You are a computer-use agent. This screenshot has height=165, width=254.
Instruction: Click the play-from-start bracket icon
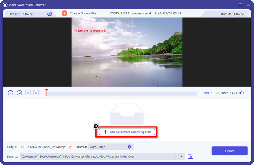click(28, 93)
